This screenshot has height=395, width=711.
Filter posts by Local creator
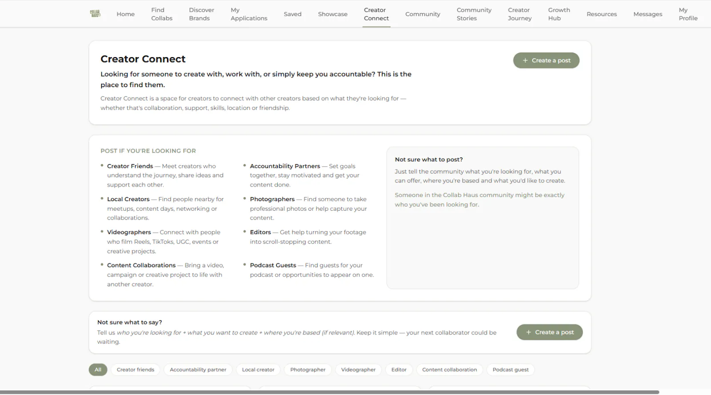(258, 370)
